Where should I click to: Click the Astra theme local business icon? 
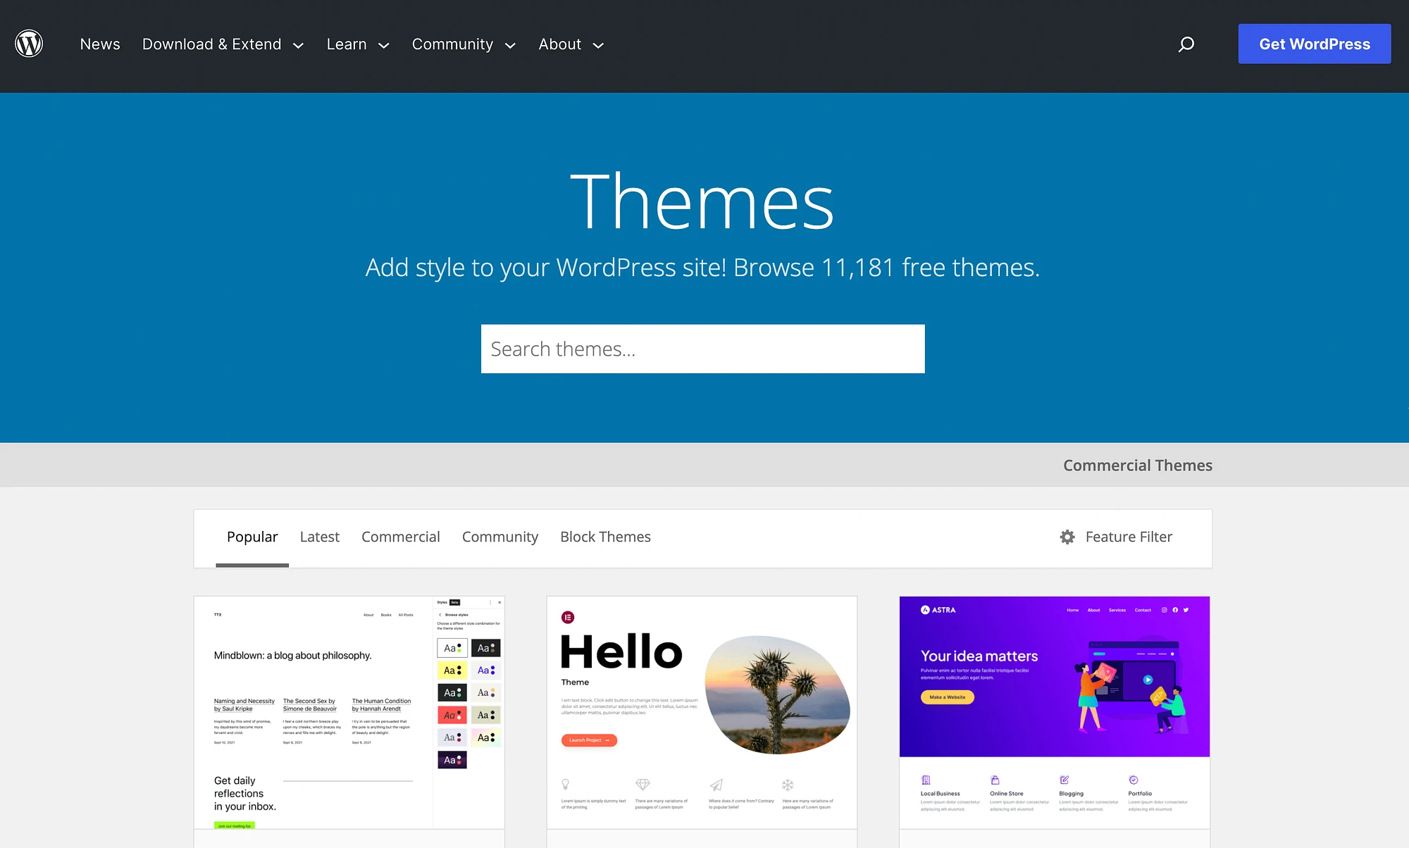(x=927, y=777)
